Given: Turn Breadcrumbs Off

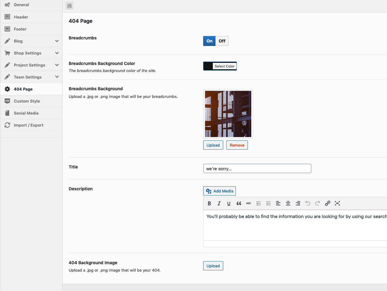Looking at the screenshot, I should (x=222, y=41).
